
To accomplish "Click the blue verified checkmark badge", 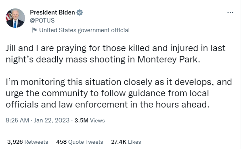I will click(x=80, y=12).
